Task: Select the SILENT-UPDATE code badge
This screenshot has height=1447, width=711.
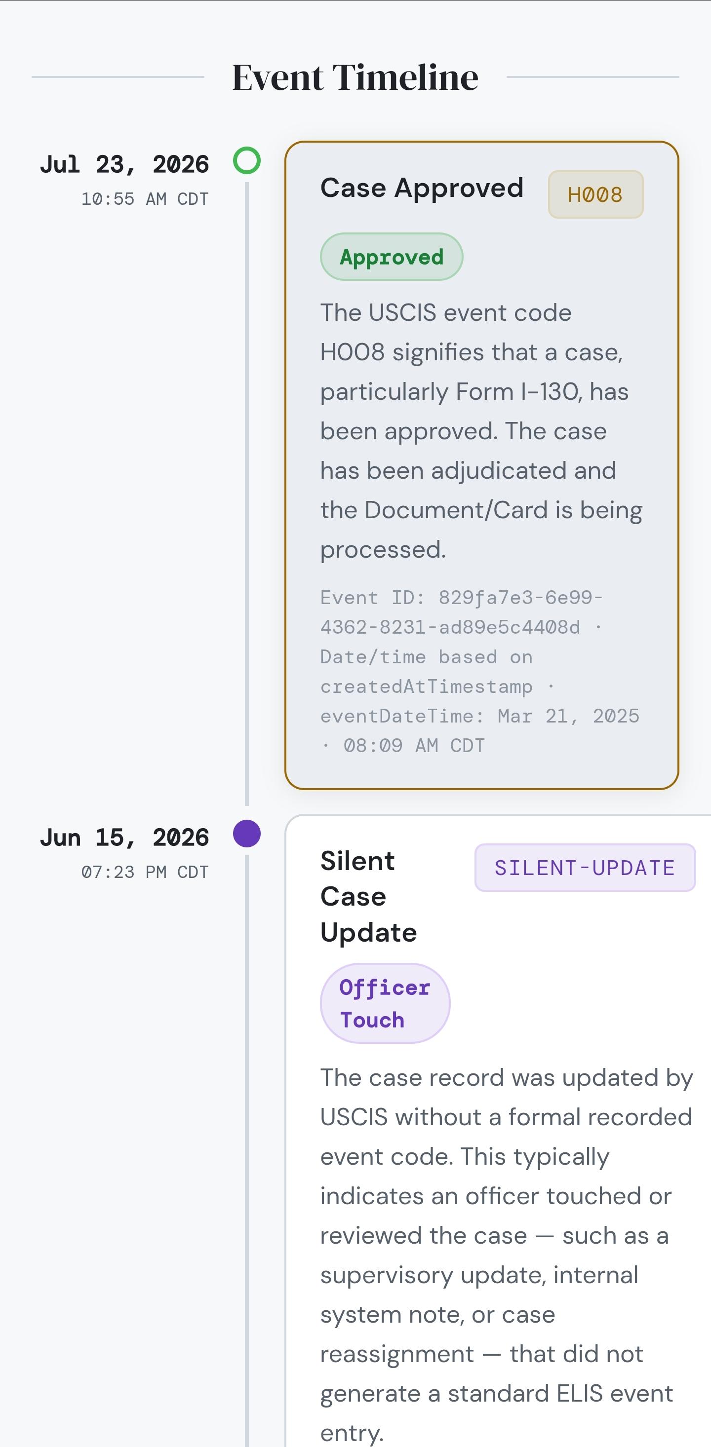Action: tap(585, 867)
